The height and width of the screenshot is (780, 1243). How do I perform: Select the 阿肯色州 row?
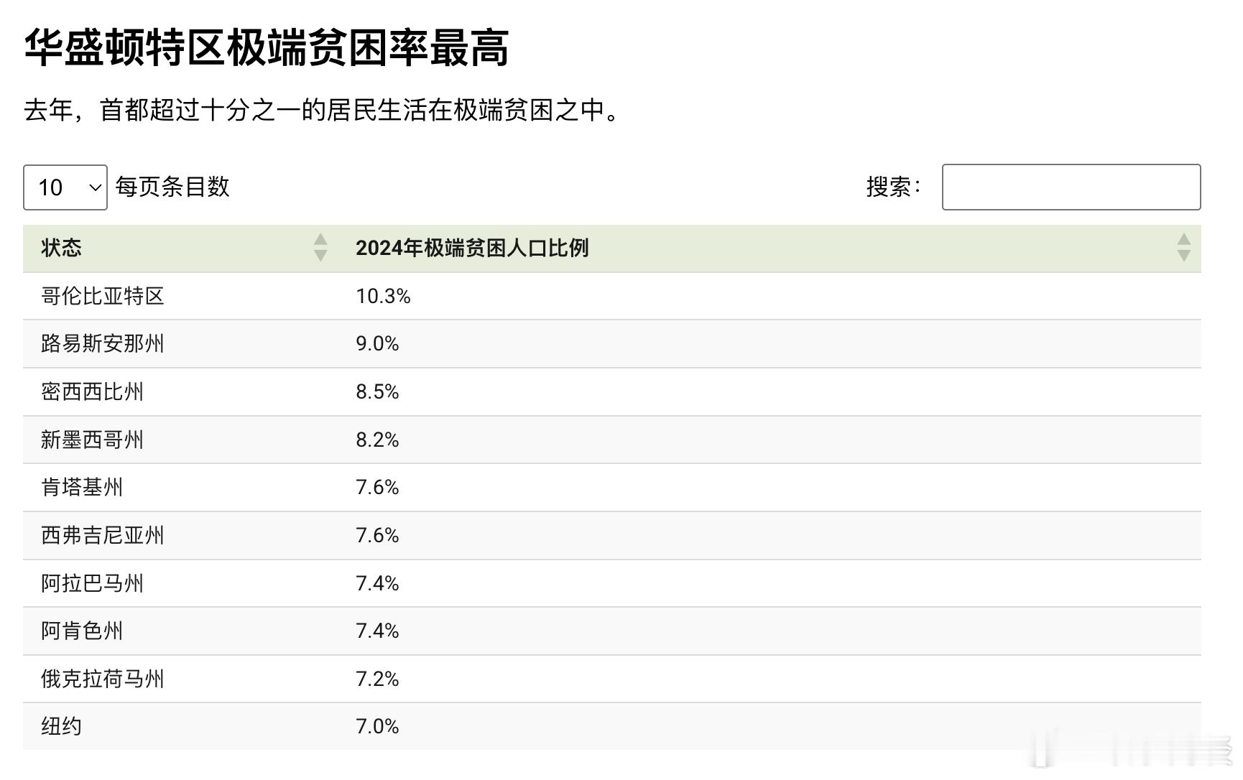point(612,631)
